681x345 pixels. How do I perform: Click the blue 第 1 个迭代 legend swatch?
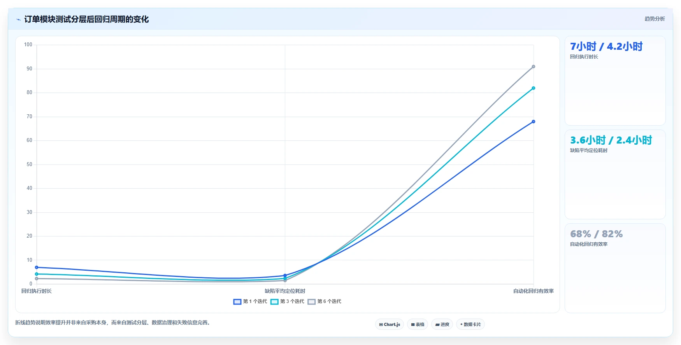237,302
